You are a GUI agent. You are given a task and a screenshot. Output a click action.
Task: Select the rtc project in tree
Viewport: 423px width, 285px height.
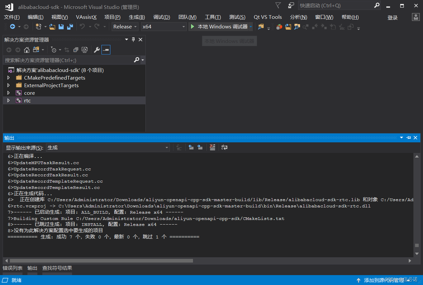point(27,101)
